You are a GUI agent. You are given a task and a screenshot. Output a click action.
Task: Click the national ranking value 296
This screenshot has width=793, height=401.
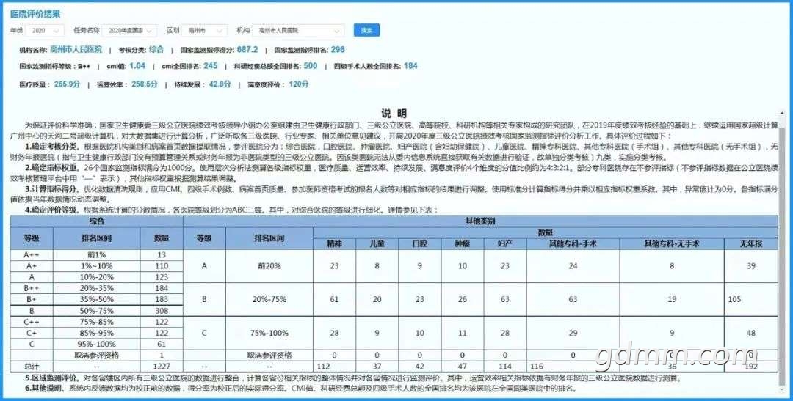click(338, 50)
